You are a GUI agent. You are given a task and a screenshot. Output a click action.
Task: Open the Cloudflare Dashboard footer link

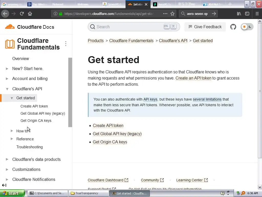tap(108, 180)
